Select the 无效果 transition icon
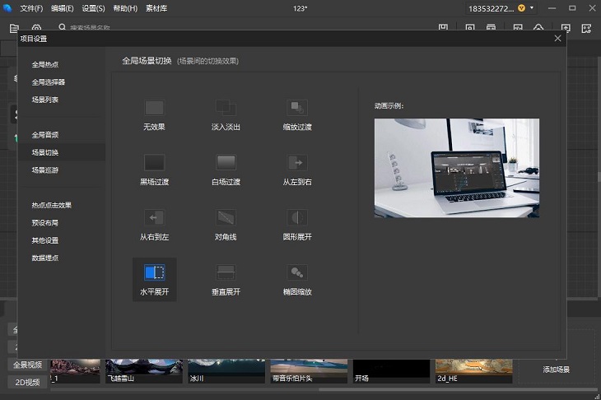The height and width of the screenshot is (400, 601). click(x=154, y=108)
